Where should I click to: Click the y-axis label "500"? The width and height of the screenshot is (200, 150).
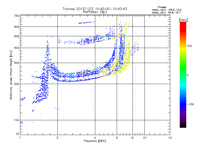pos(16,36)
